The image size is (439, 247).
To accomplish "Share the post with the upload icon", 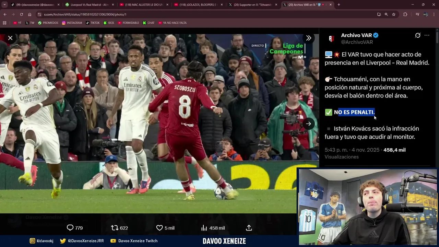I will (249, 228).
